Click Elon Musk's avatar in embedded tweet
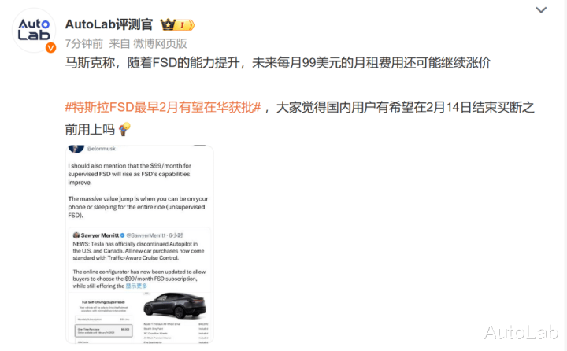The image size is (567, 351). coord(76,149)
